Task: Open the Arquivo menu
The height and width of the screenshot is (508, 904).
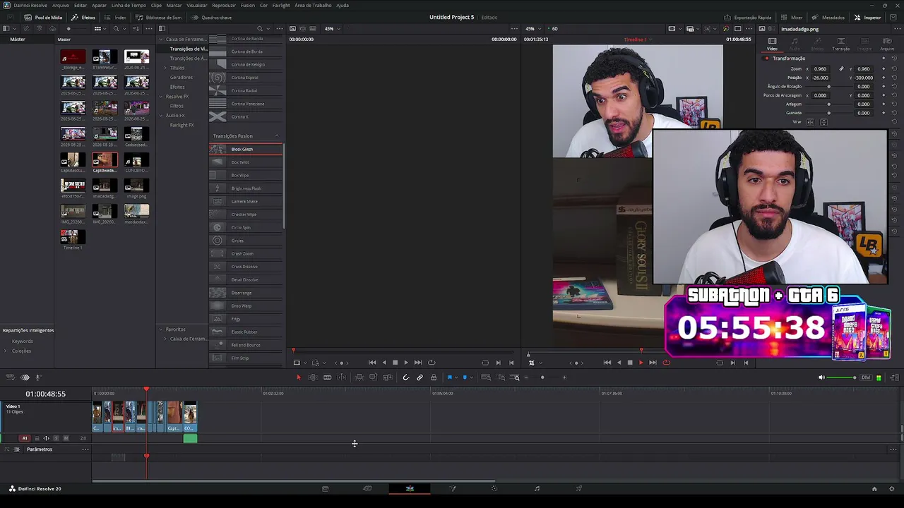Action: (61, 5)
